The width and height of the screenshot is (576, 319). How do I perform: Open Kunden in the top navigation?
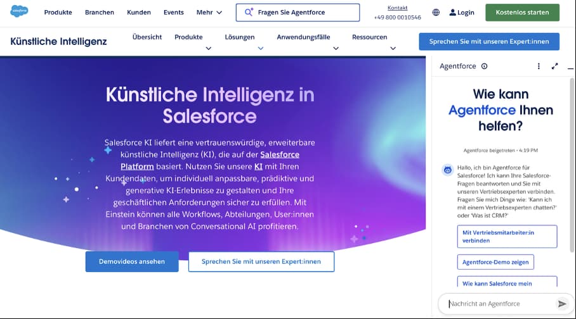[x=139, y=13]
